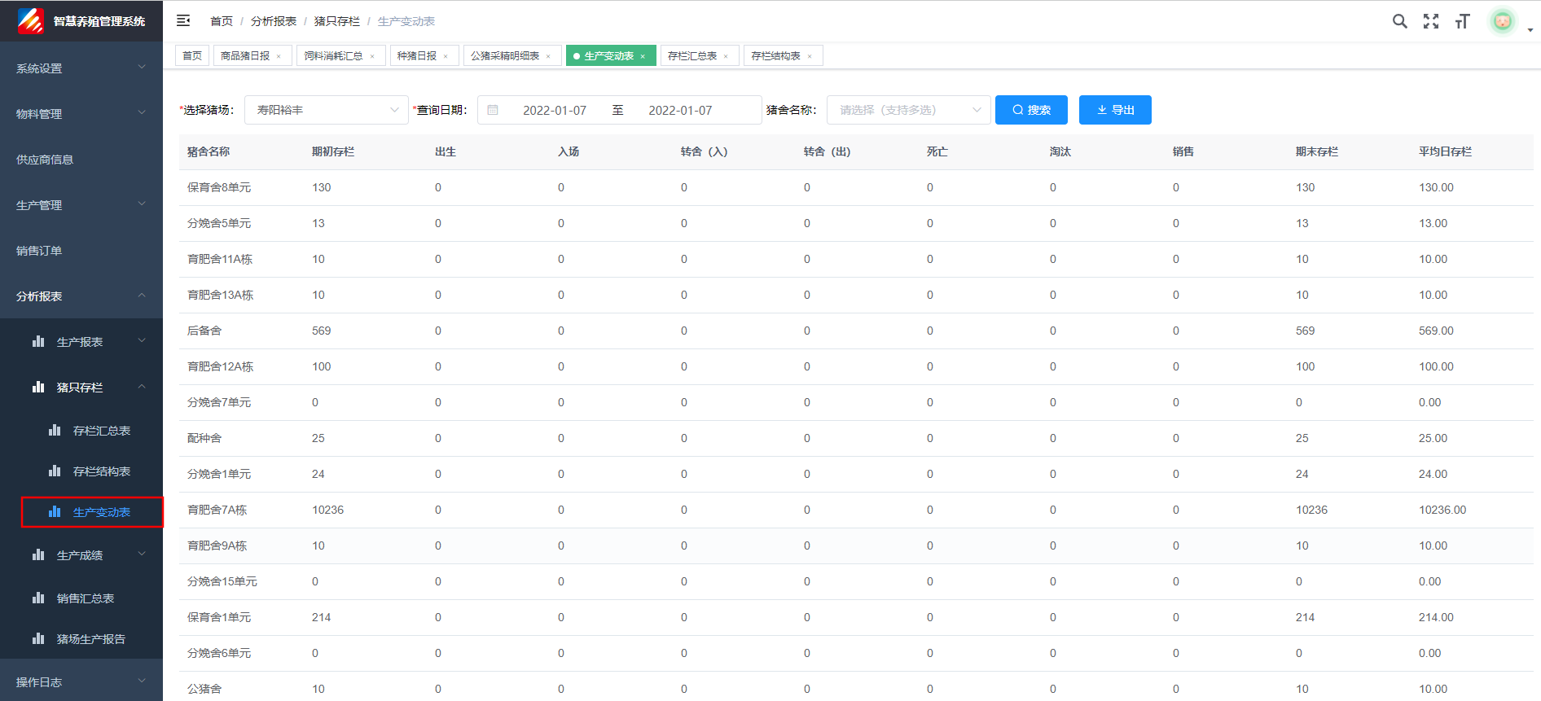
Task: Open the header search magnifier icon
Action: click(1400, 21)
